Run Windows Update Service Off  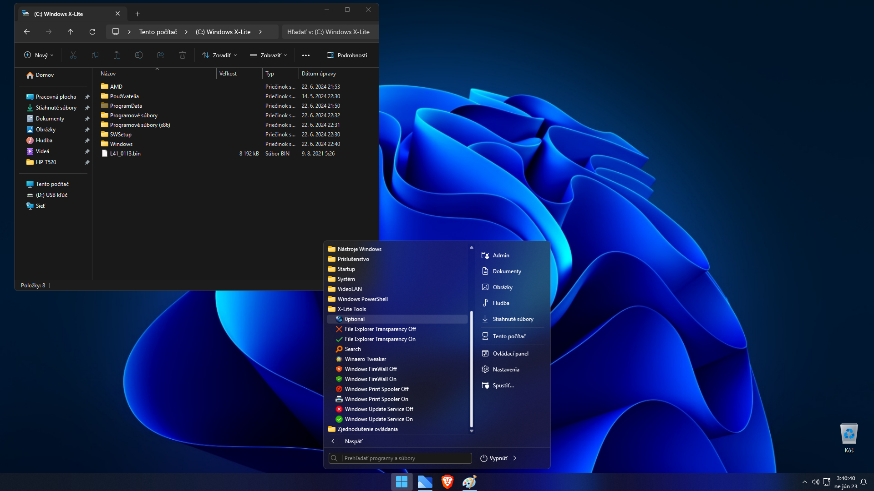point(379,409)
